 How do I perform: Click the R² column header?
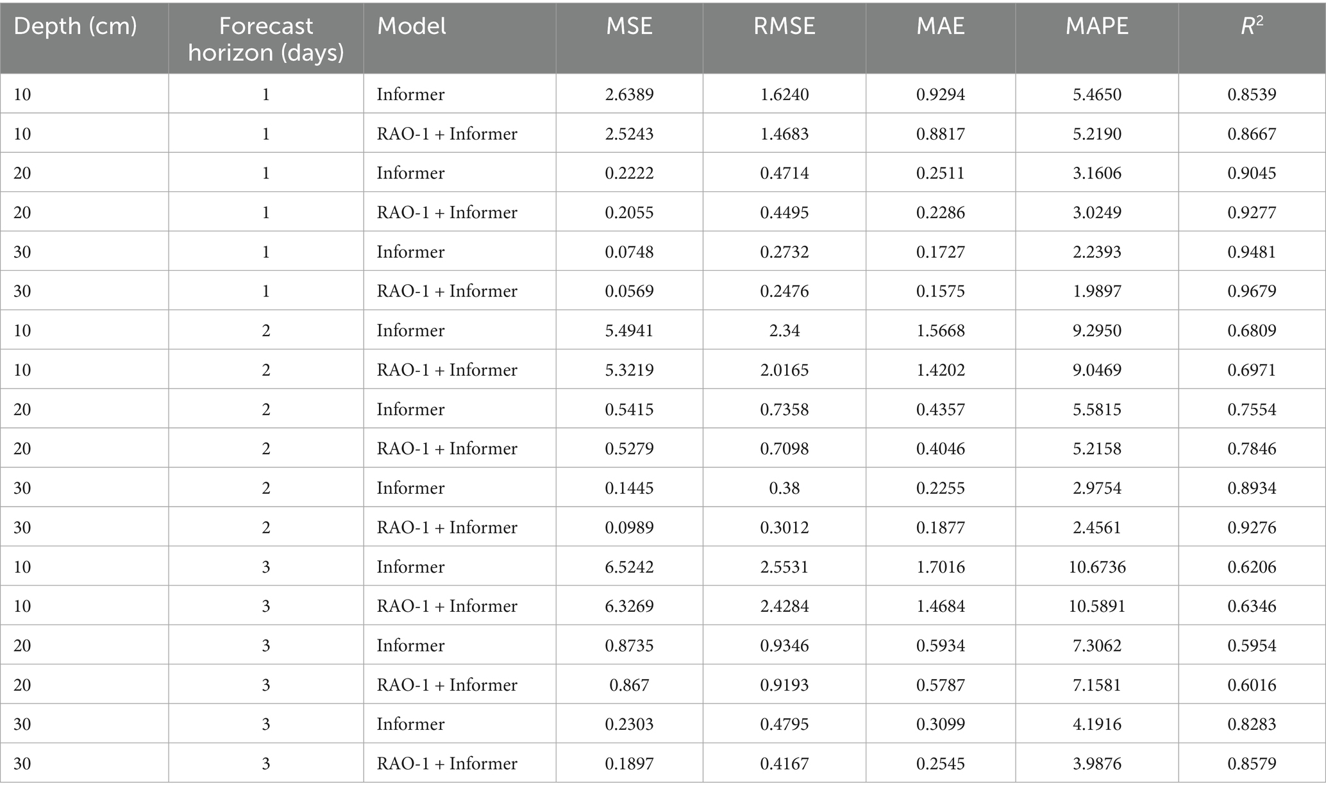[1252, 26]
